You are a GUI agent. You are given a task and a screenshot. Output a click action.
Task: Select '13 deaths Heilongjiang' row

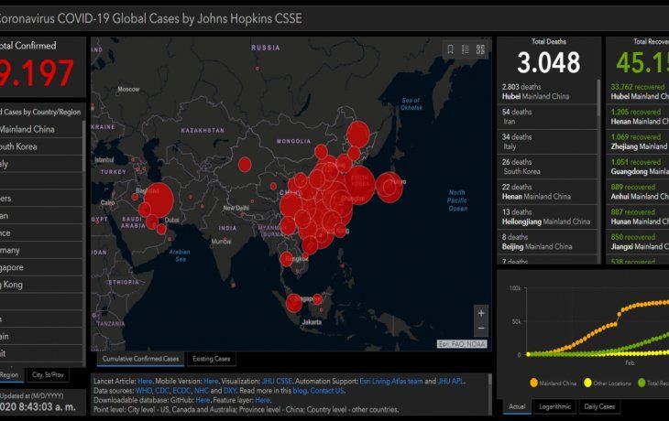point(547,217)
